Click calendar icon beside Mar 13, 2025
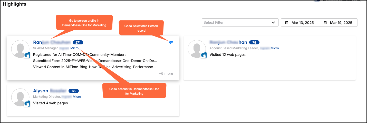The height and width of the screenshot is (123, 367). [287, 22]
